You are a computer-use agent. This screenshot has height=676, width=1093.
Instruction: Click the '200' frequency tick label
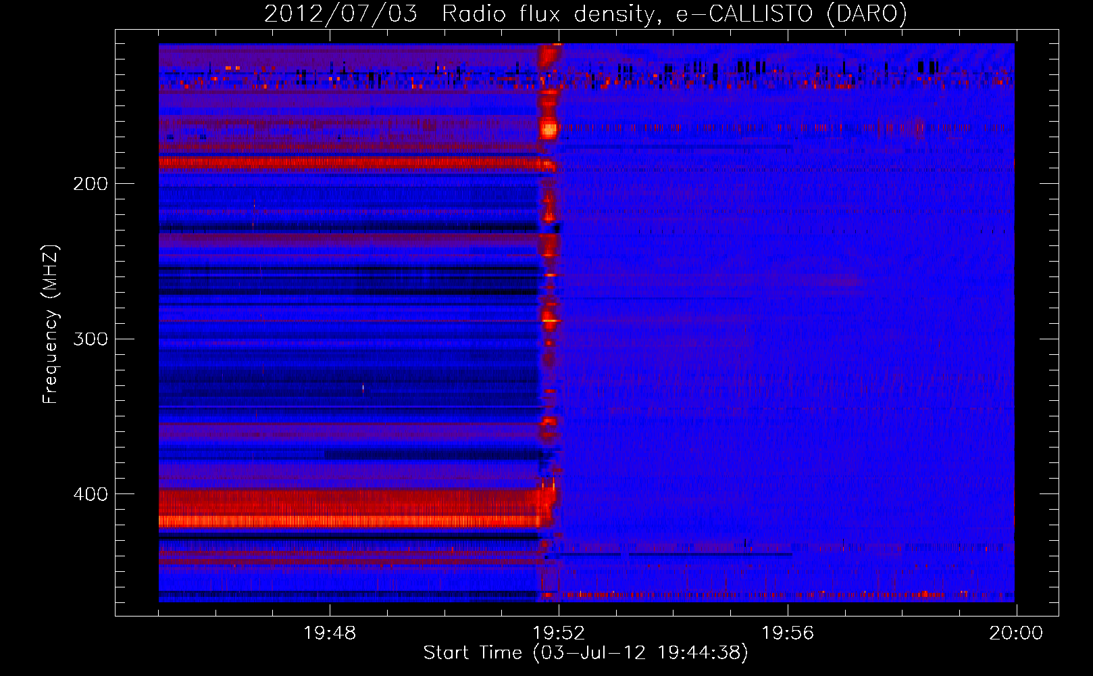91,184
